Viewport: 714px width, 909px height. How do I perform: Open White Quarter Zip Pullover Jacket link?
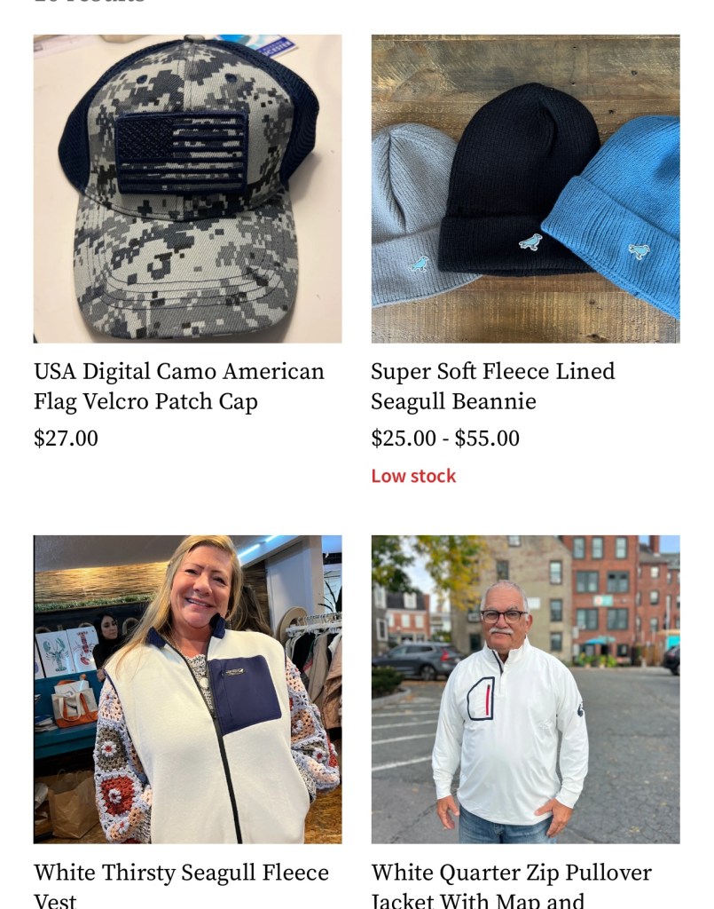pos(511,885)
